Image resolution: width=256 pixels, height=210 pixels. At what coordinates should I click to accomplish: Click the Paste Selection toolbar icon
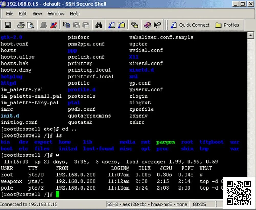[x=86, y=25]
